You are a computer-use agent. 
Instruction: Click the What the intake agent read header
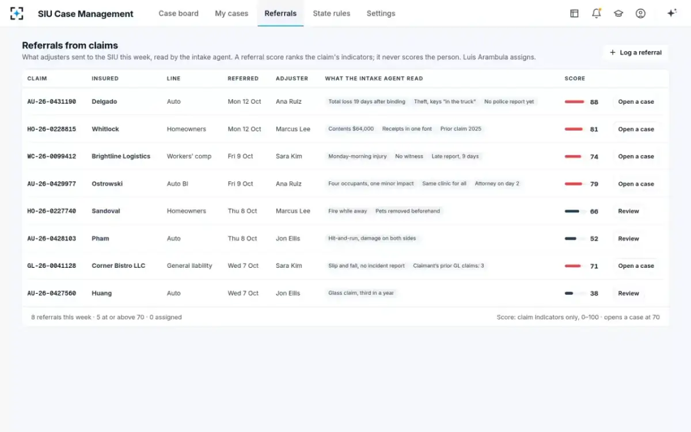(x=374, y=78)
